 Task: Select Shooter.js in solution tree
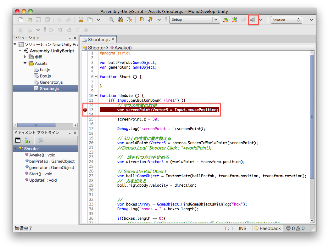click(x=45, y=88)
